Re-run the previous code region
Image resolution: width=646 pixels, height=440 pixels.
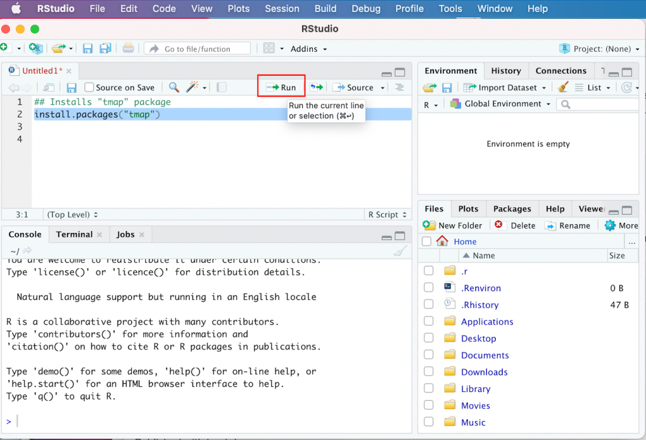tap(317, 87)
